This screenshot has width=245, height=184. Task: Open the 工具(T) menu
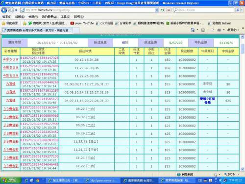click(66, 17)
